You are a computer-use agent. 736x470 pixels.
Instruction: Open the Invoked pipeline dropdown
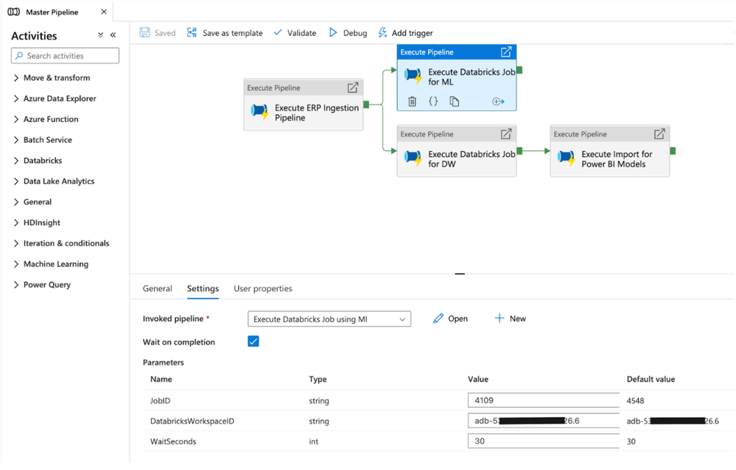tap(329, 319)
